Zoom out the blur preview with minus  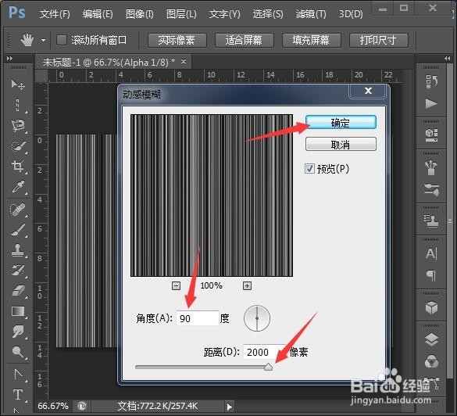click(176, 285)
